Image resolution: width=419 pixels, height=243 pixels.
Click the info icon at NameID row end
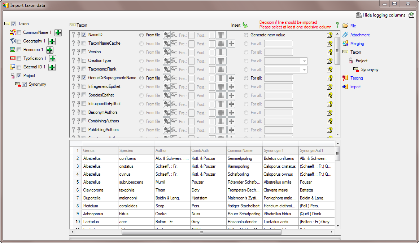coord(329,35)
